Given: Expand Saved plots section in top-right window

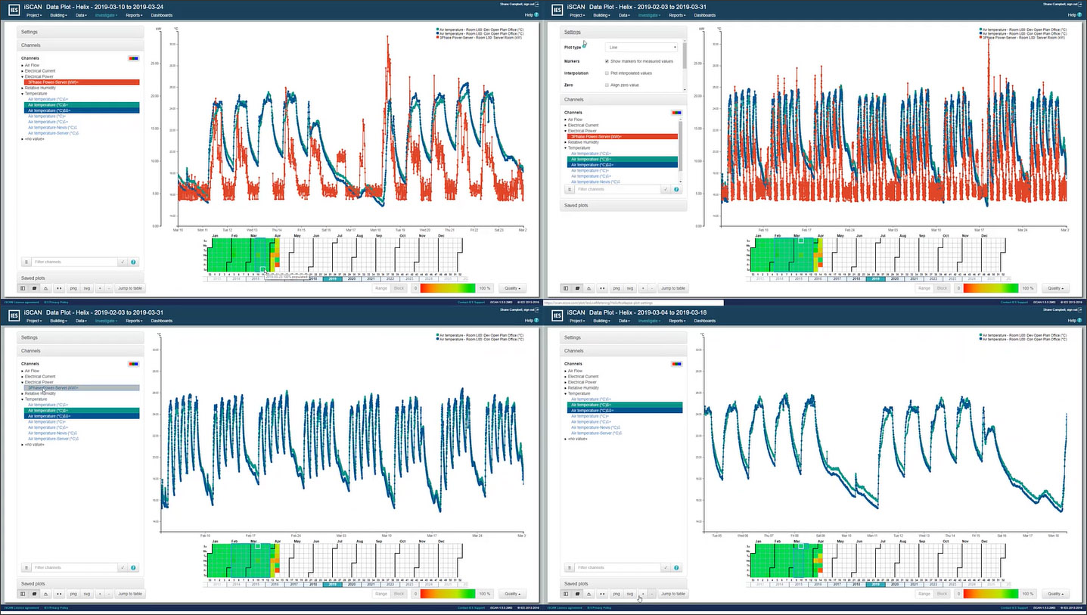Looking at the screenshot, I should pyautogui.click(x=624, y=205).
